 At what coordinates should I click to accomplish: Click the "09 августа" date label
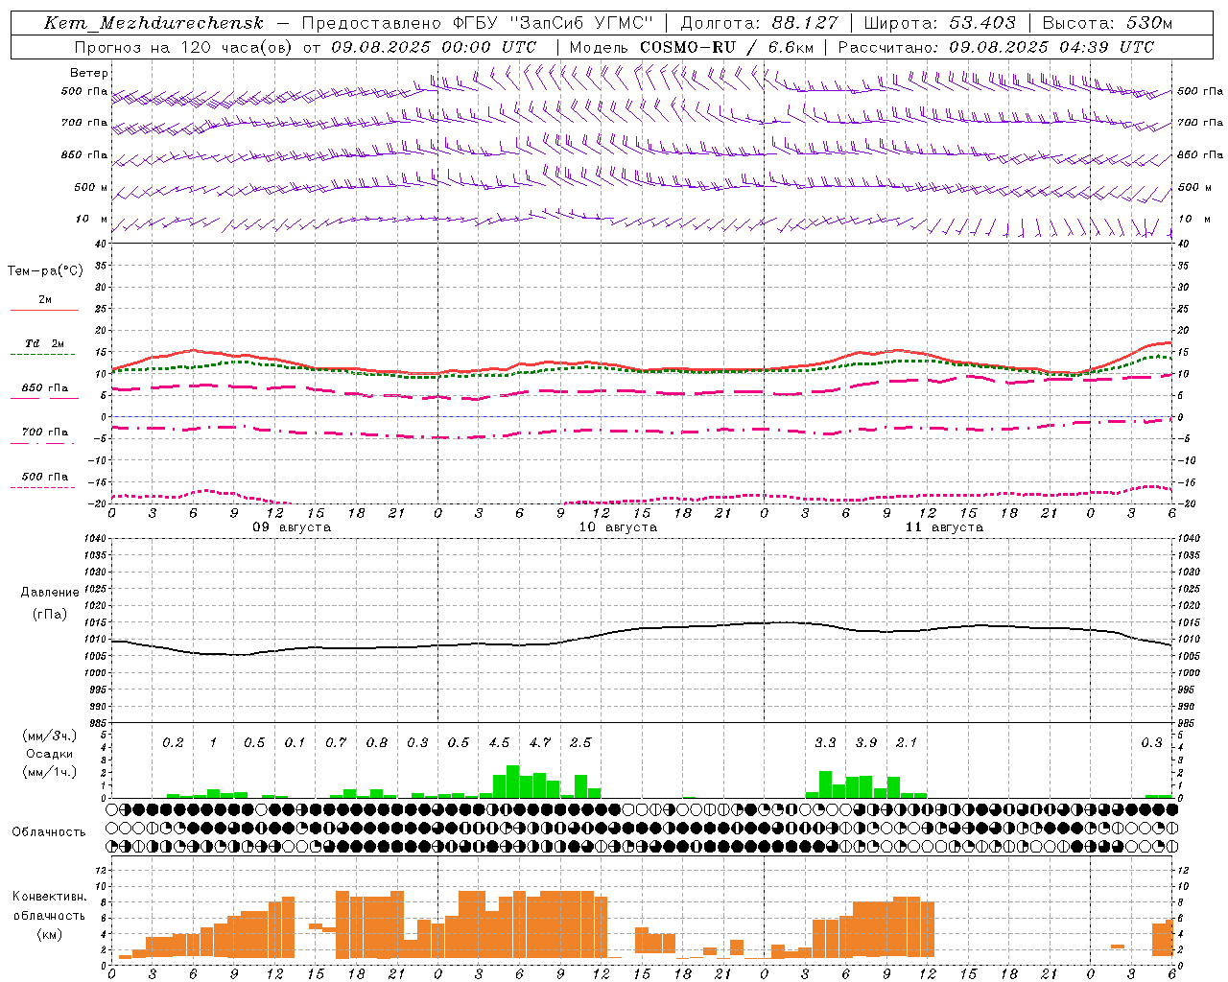click(x=292, y=527)
